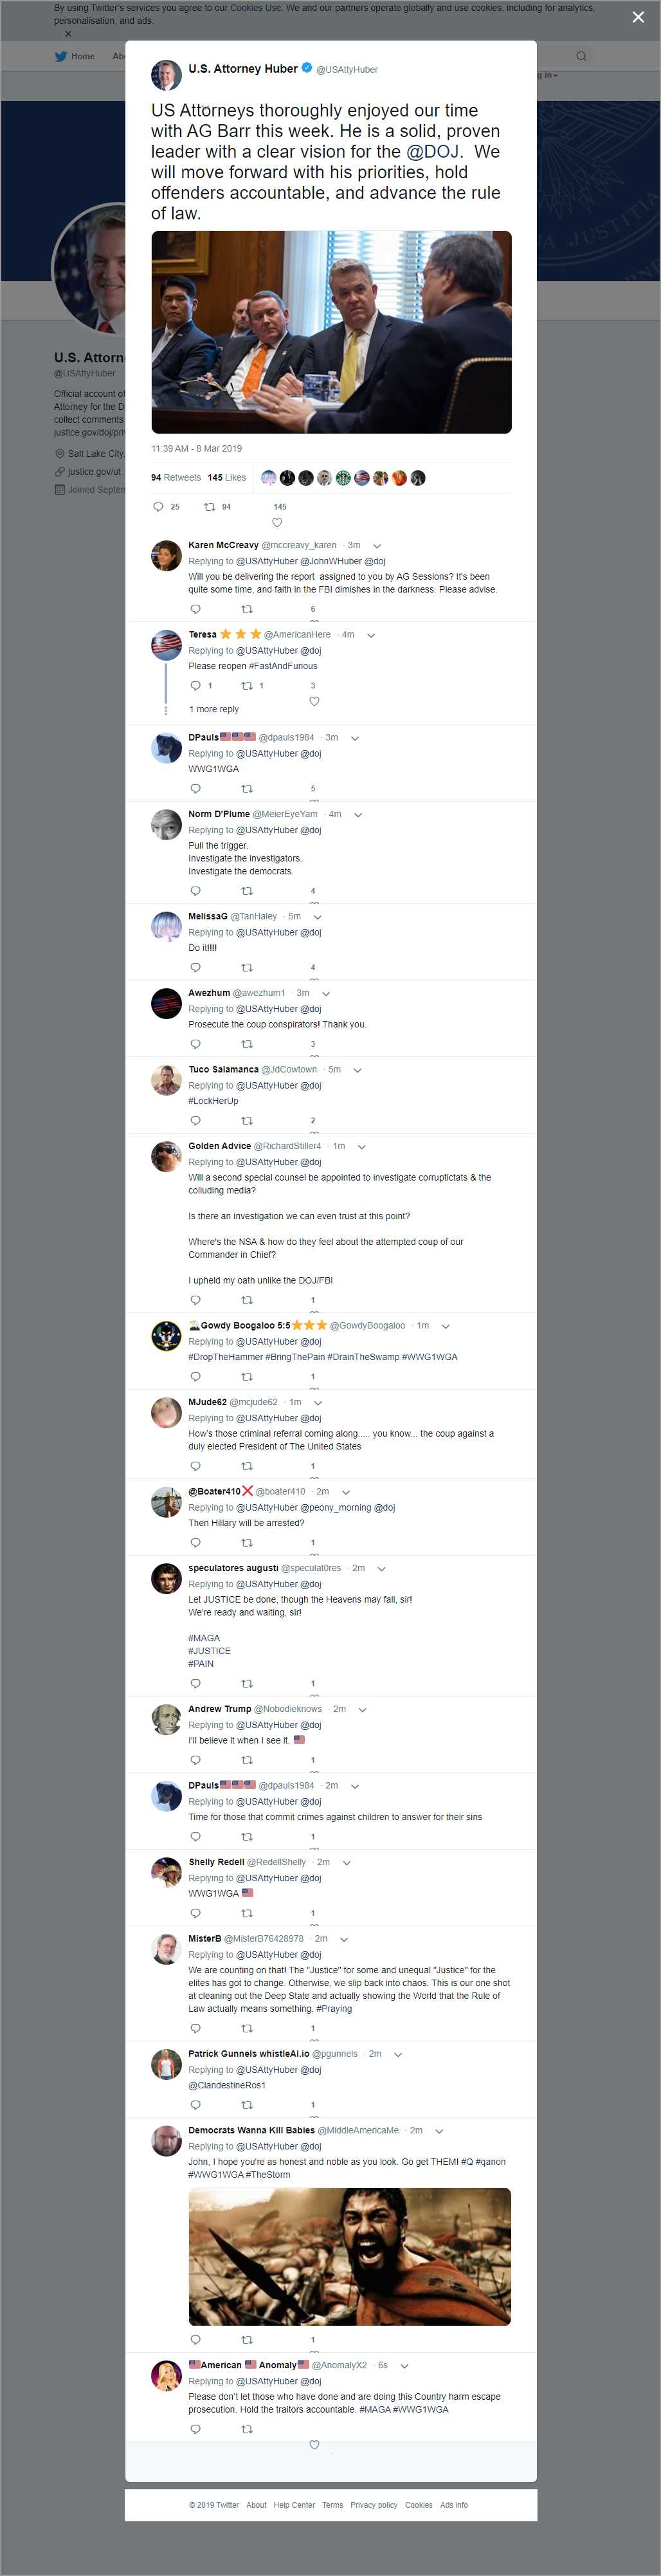Open the Privacy policy footer link
This screenshot has width=661, height=2576.
(x=374, y=2505)
